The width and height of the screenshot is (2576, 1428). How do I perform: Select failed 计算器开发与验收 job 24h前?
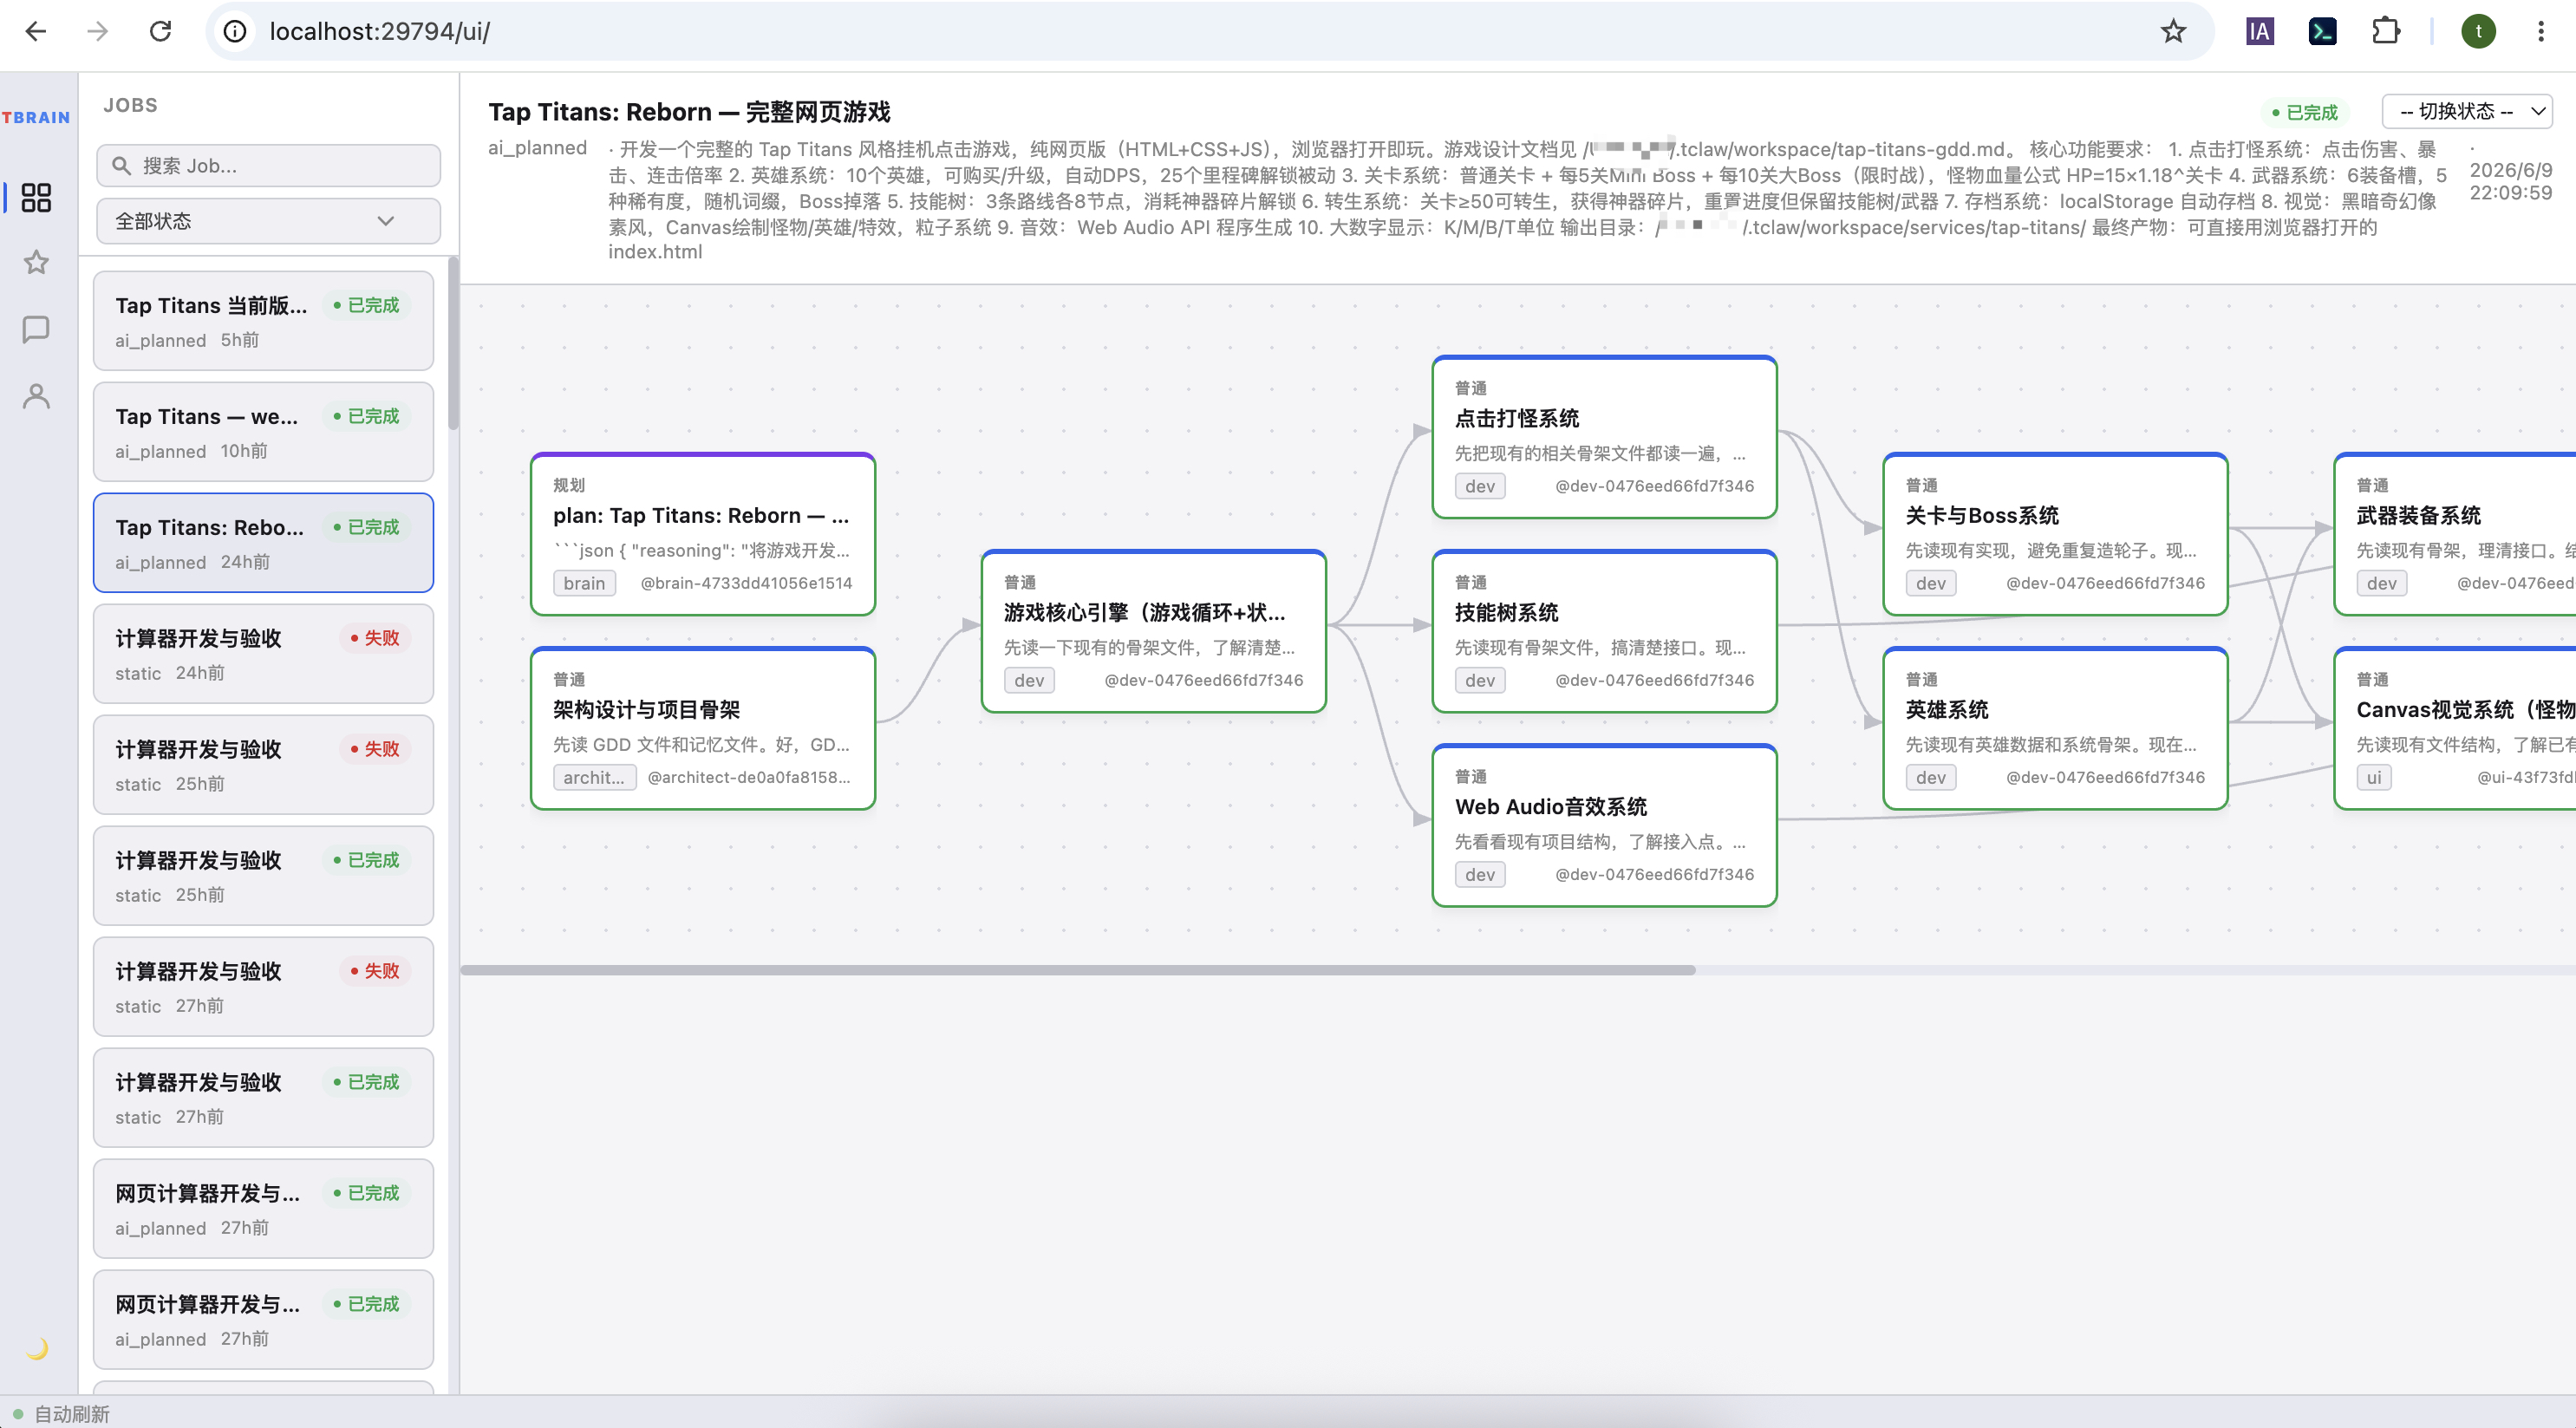263,654
